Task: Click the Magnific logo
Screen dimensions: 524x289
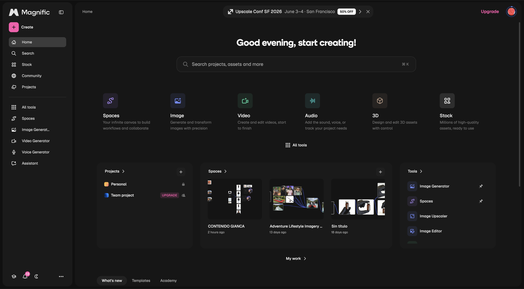Action: click(x=29, y=12)
